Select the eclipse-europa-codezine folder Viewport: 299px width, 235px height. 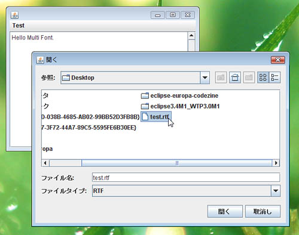(179, 95)
